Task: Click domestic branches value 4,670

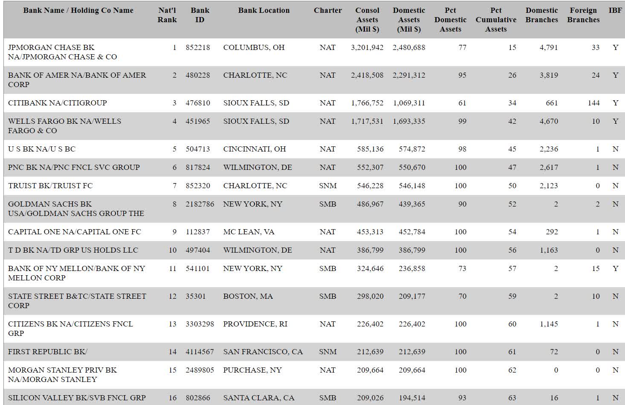Action: coord(549,121)
